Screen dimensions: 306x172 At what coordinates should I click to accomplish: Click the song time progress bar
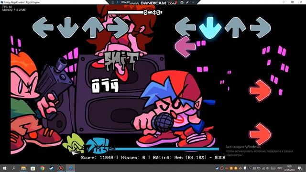tap(135, 12)
